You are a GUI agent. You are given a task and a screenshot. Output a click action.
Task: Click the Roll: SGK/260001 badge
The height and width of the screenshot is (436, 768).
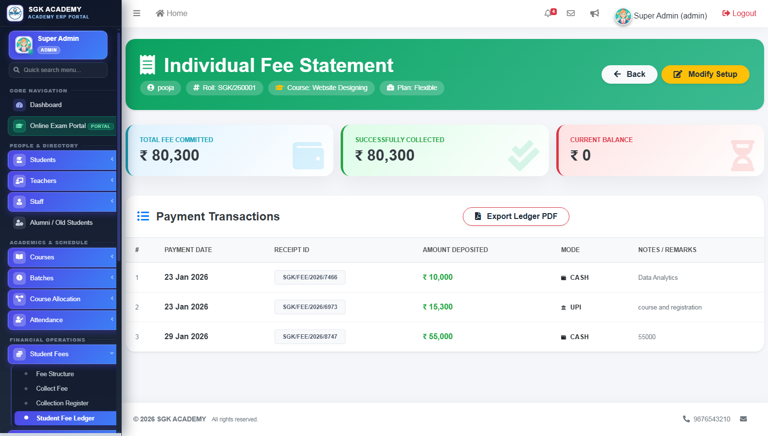(224, 88)
